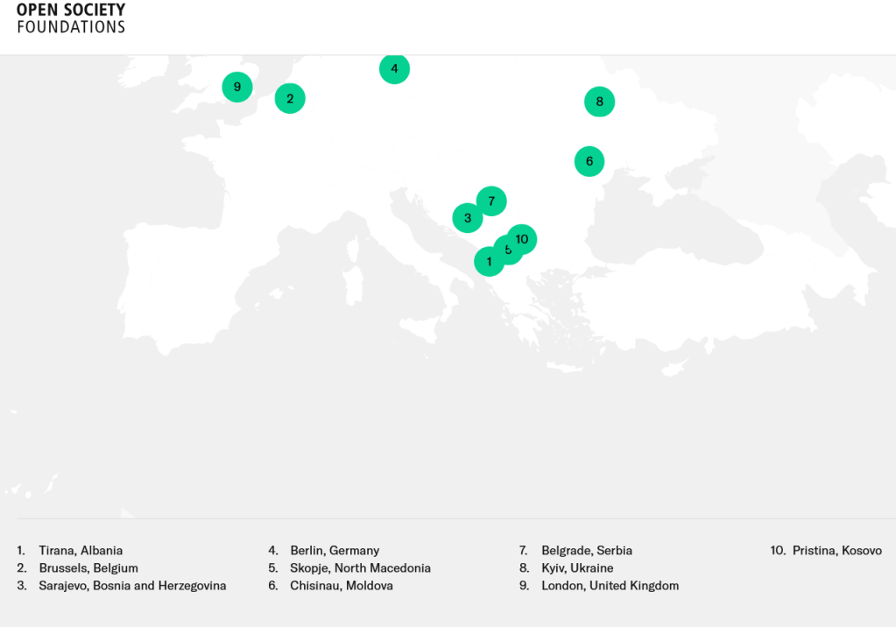The width and height of the screenshot is (896, 627).
Task: Select Kyiv, Ukraine from the list
Action: tap(577, 568)
